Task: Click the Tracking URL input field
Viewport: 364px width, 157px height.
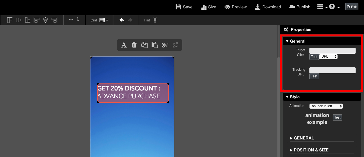Action: (332, 70)
